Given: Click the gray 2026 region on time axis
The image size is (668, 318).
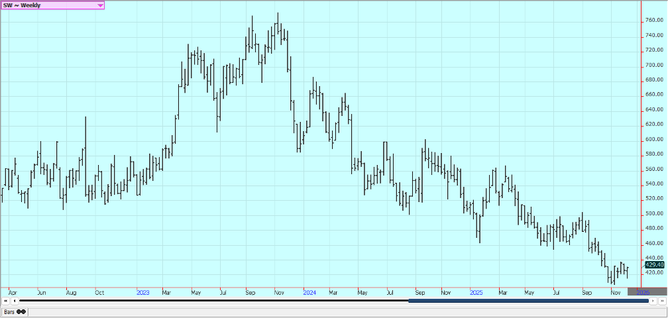Looking at the screenshot, I should (x=643, y=291).
